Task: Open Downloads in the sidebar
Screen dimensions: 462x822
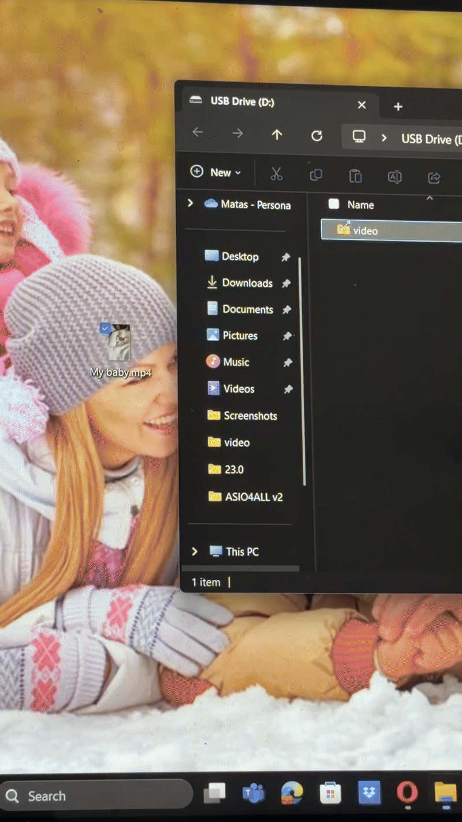Action: click(247, 283)
